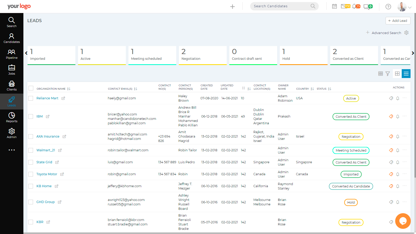The width and height of the screenshot is (416, 234).
Task: Open Advanced Search settings gear
Action: [406, 32]
